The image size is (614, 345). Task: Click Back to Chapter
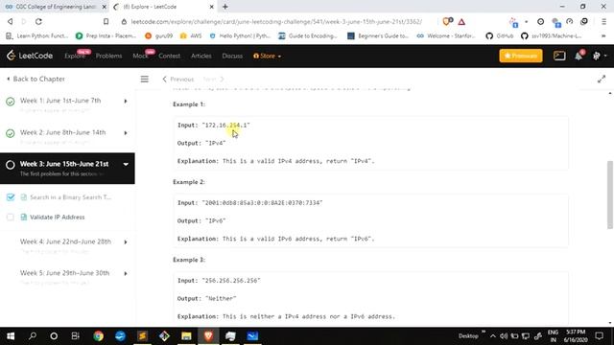[35, 79]
